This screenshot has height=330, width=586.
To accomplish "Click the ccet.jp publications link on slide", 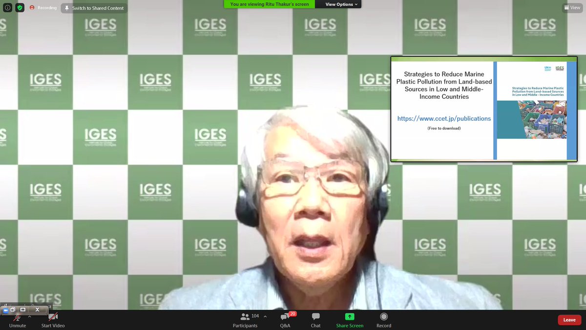I will (x=444, y=118).
